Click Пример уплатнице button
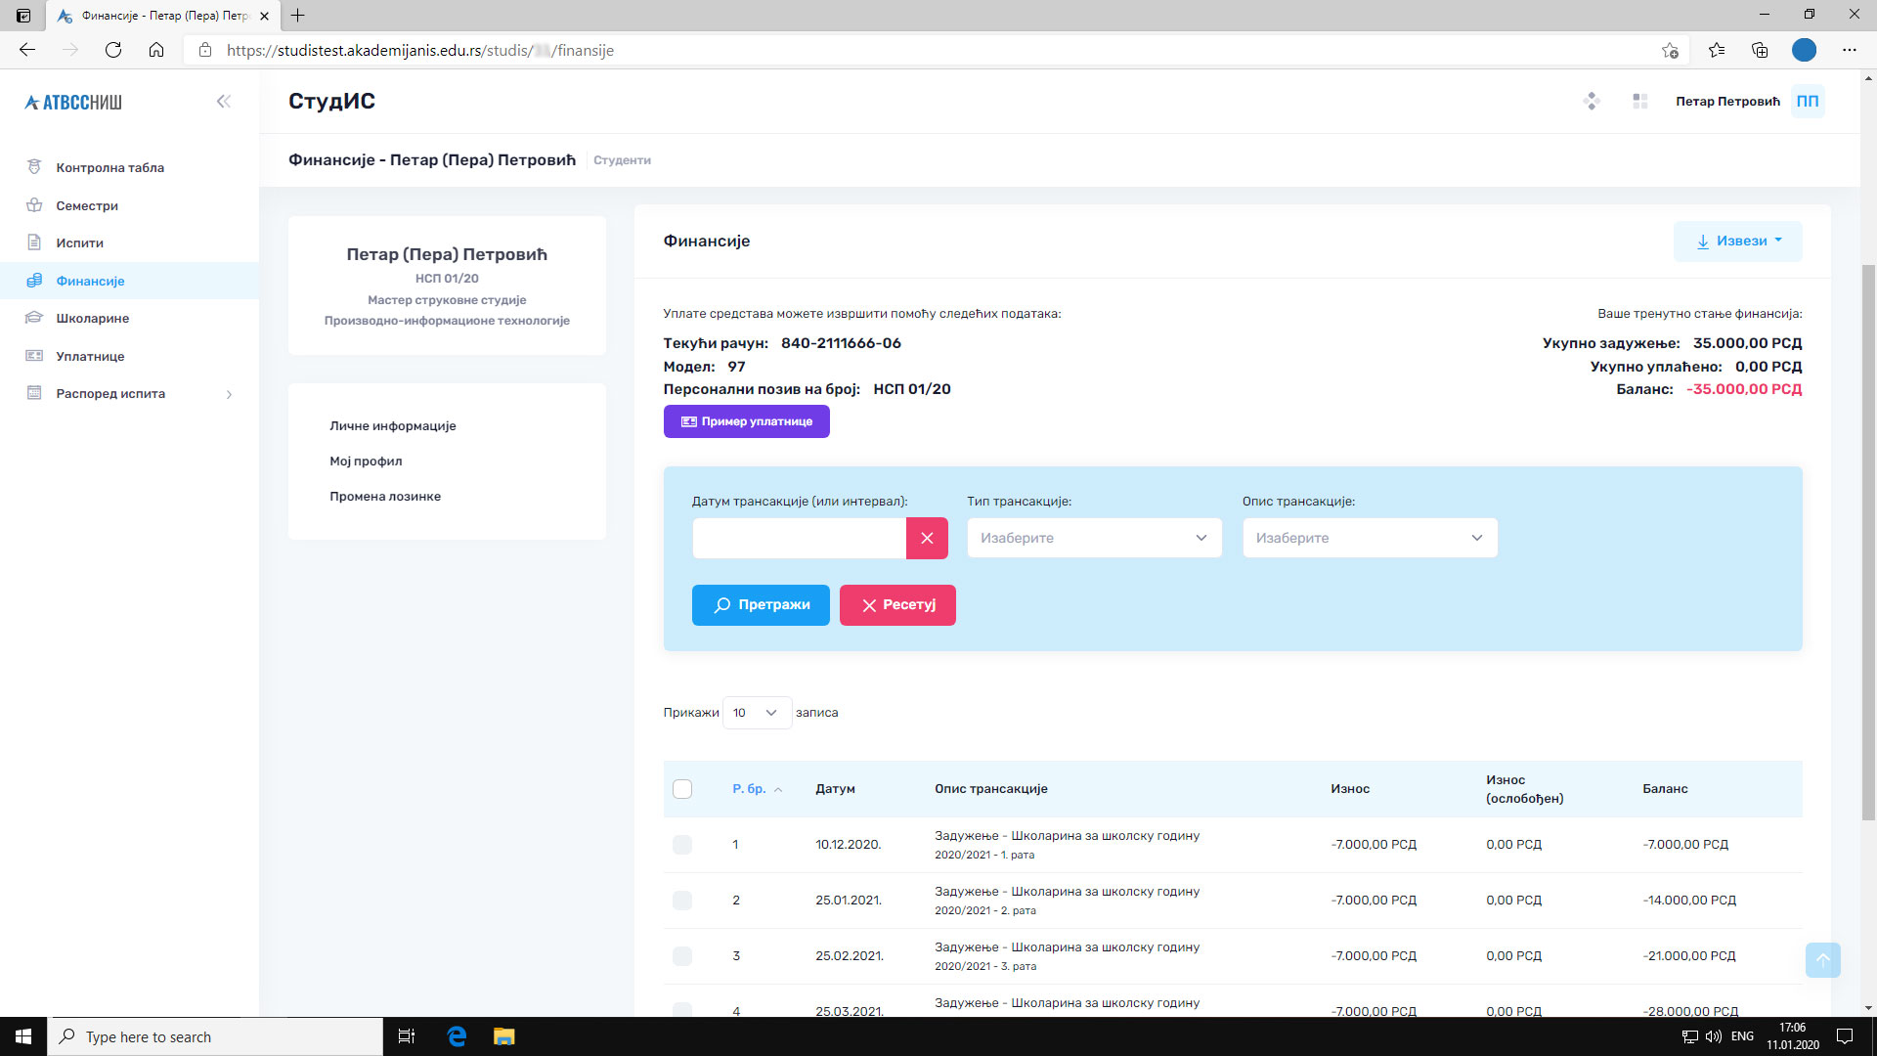The height and width of the screenshot is (1056, 1877). [746, 421]
